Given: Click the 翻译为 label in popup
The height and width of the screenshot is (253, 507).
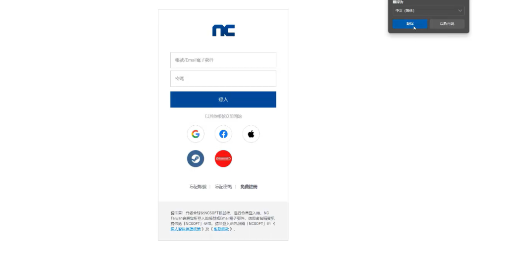Looking at the screenshot, I should [x=398, y=2].
